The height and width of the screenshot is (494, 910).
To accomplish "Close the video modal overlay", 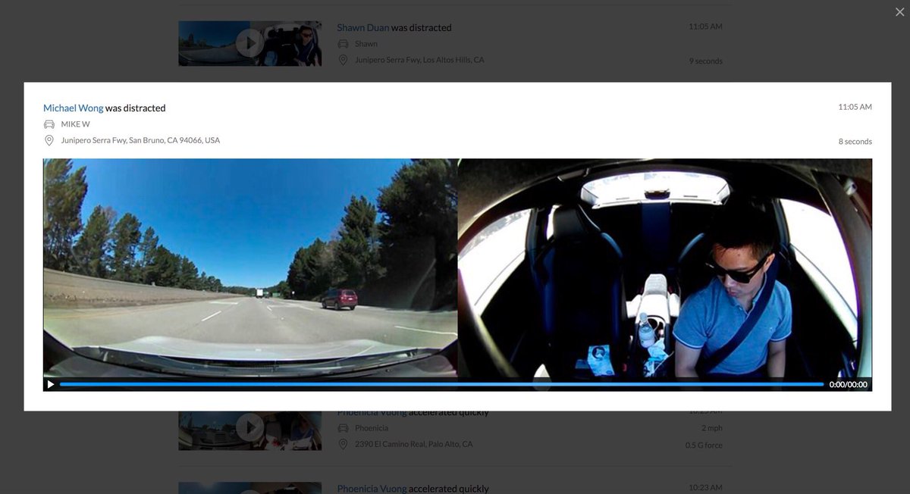I will pyautogui.click(x=900, y=11).
